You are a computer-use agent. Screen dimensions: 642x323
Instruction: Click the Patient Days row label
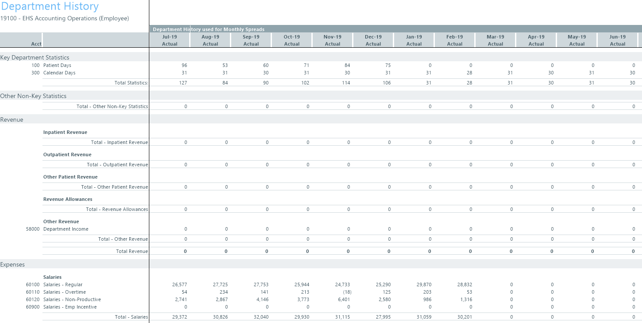click(57, 65)
